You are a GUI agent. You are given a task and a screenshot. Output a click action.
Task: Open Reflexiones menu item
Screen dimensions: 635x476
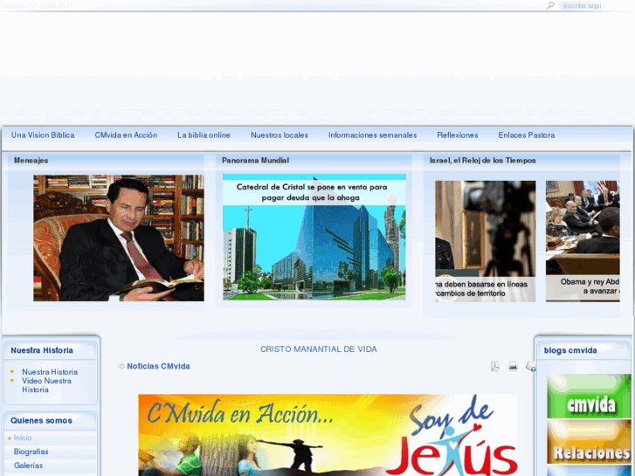[x=458, y=135]
